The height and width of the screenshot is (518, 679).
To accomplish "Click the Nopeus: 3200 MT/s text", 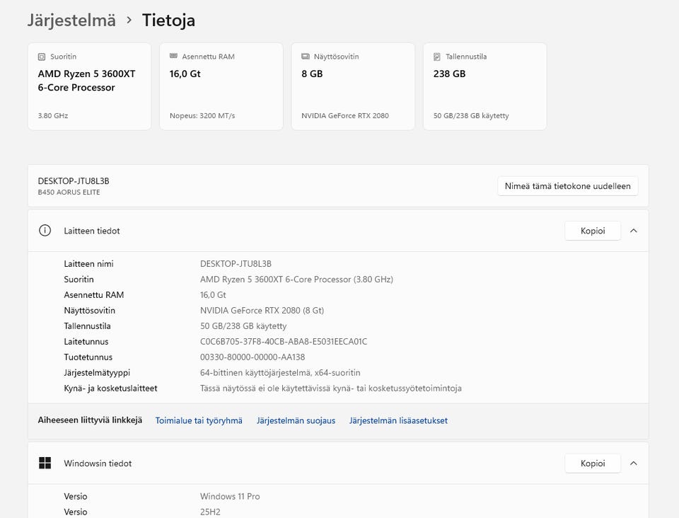I will coord(202,115).
